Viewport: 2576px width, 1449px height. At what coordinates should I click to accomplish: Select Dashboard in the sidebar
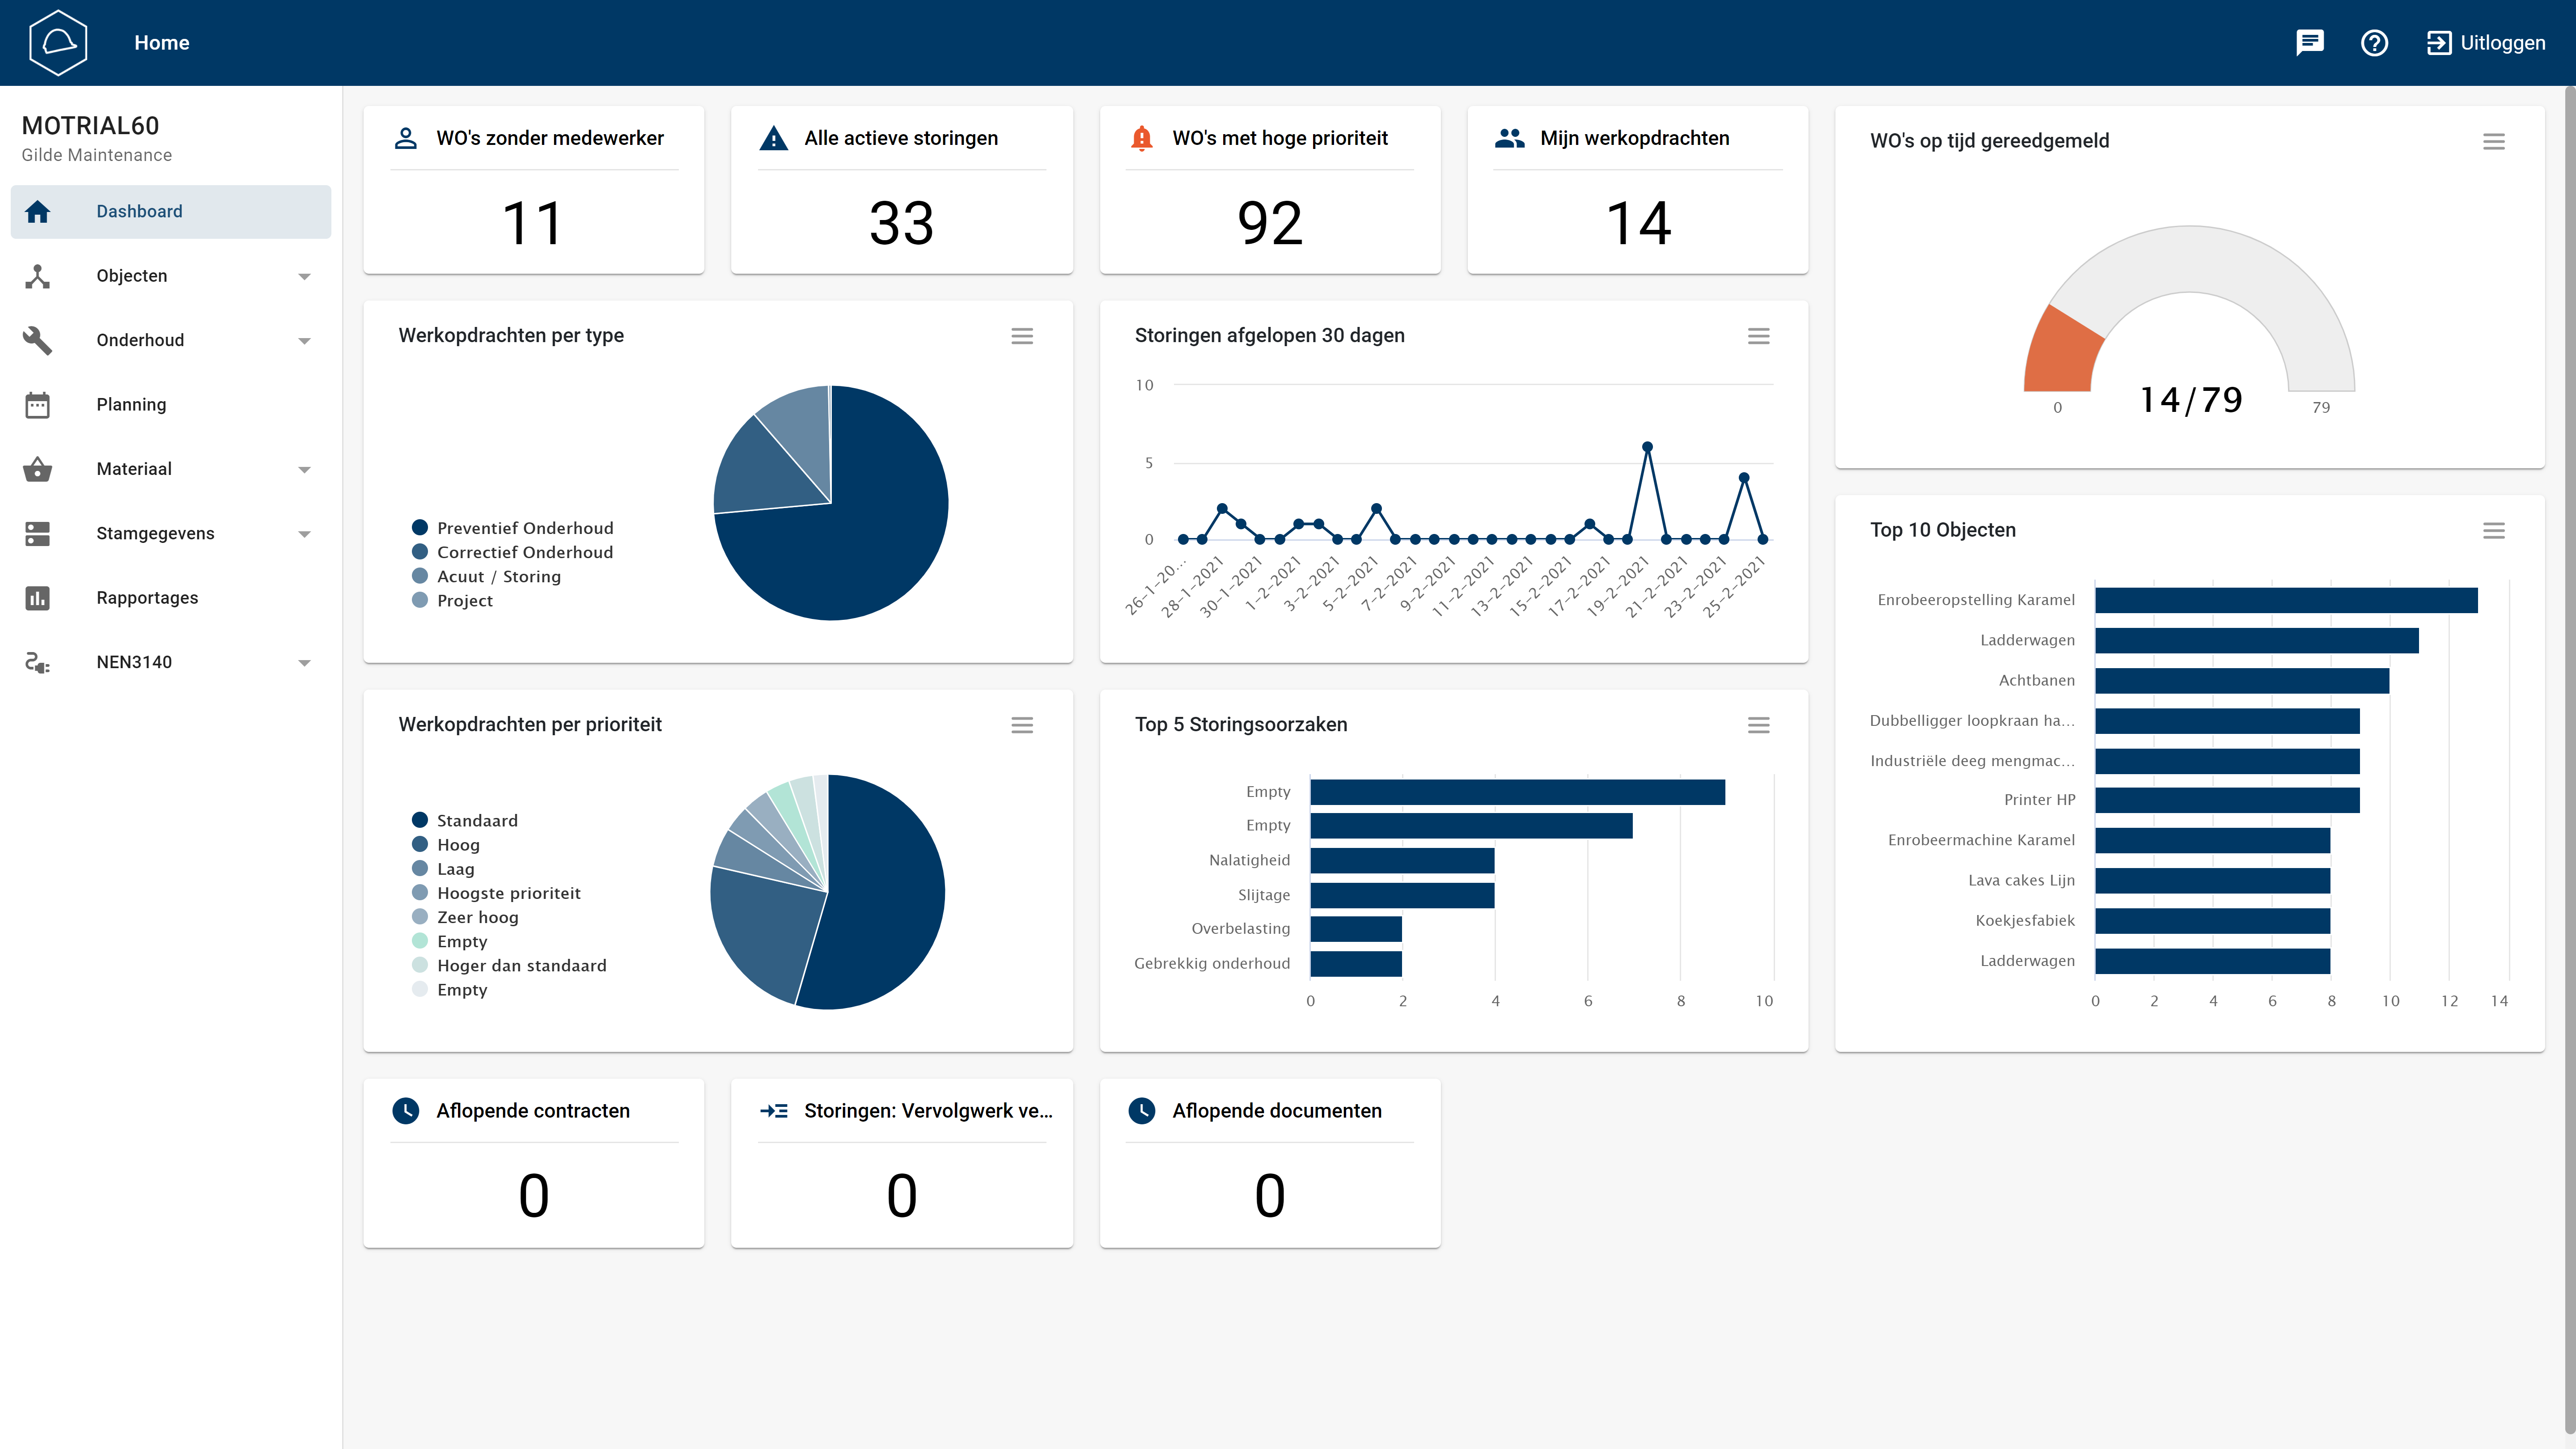(x=139, y=212)
